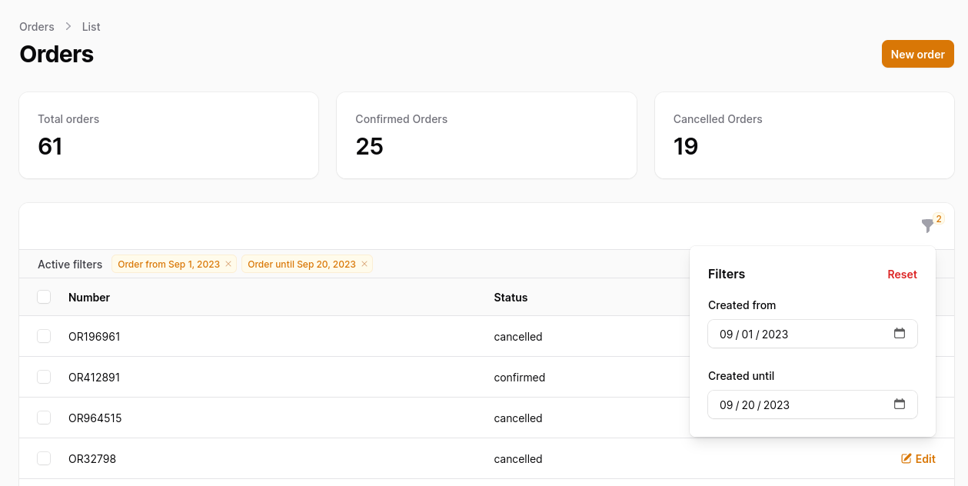This screenshot has width=968, height=486.
Task: Open order number OR964515
Action: (x=95, y=418)
